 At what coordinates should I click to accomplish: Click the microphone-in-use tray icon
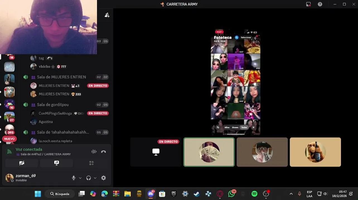(x=299, y=194)
